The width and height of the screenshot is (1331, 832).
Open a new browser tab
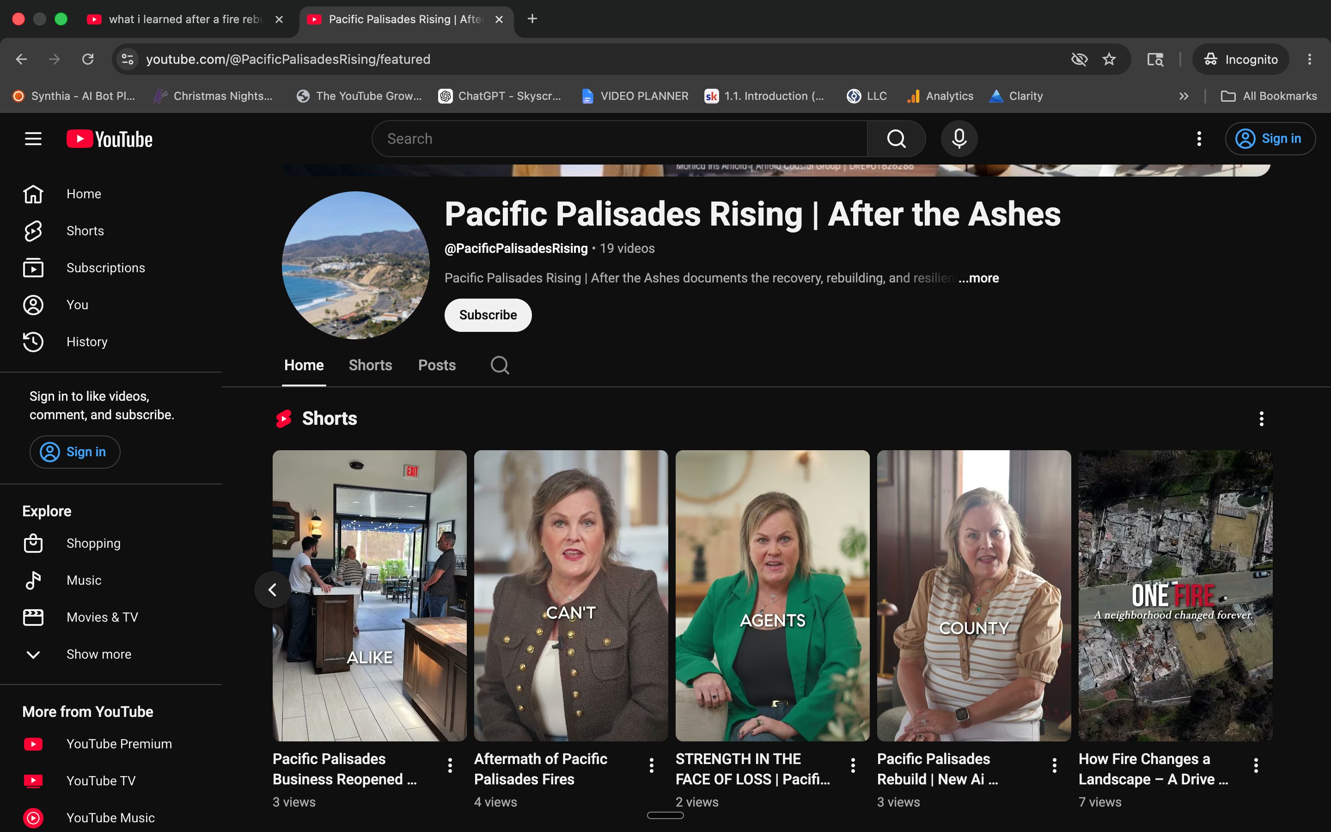[532, 19]
